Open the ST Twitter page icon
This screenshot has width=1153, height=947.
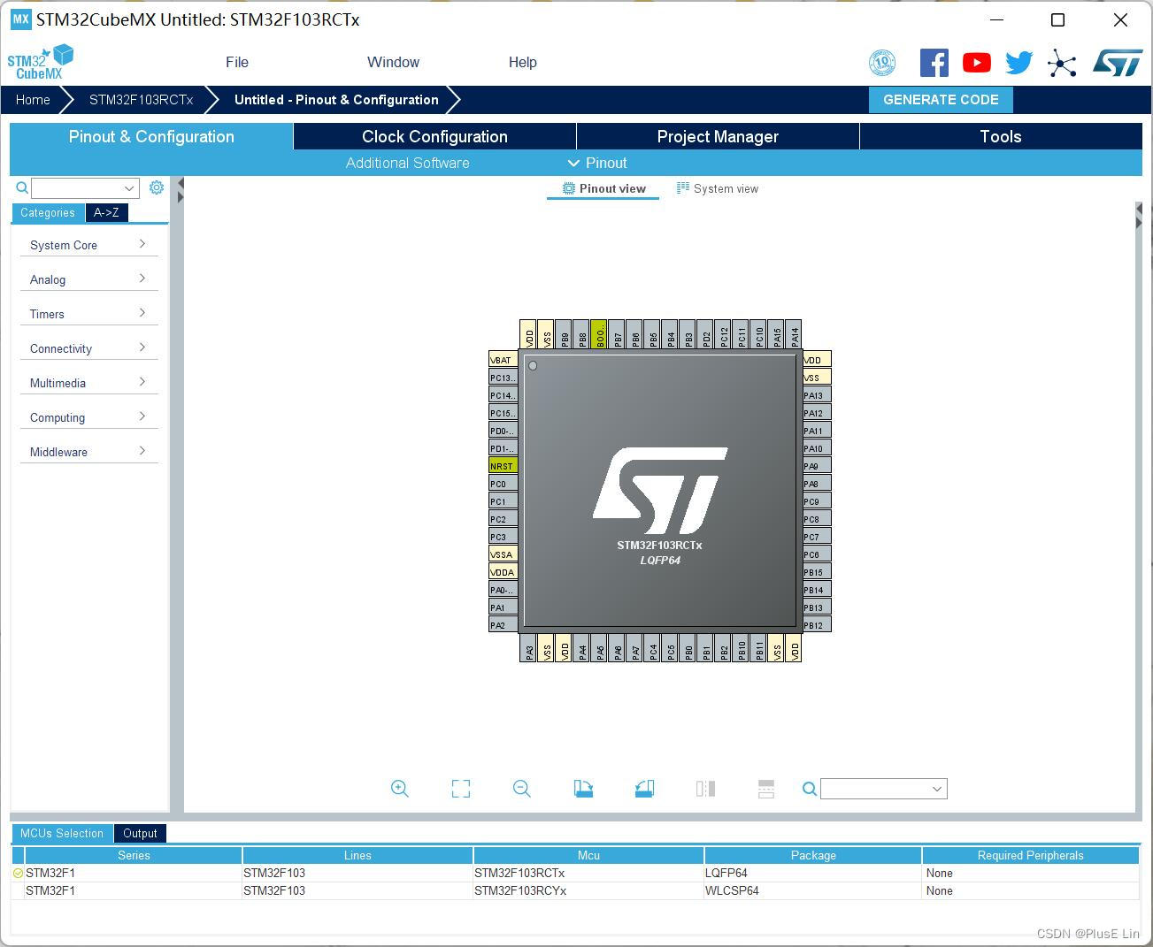[x=1019, y=63]
